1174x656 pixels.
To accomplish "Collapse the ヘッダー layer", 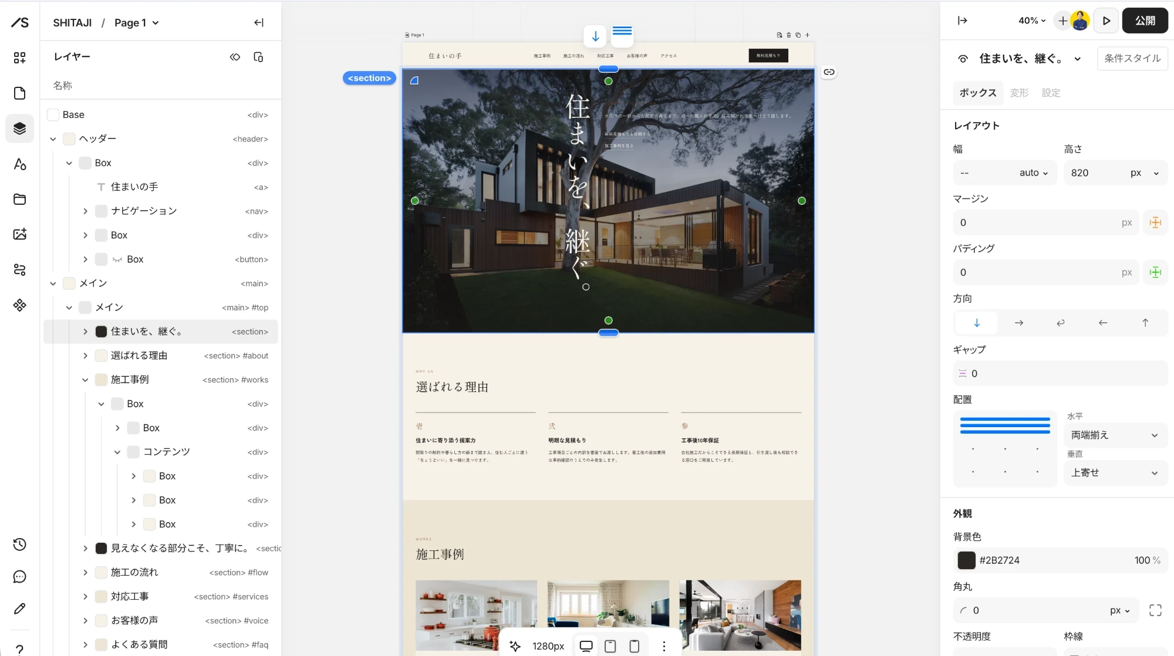I will 53,139.
